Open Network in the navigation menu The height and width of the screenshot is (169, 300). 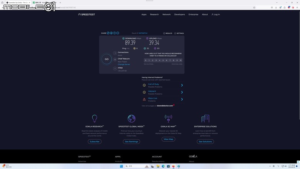(x=167, y=15)
